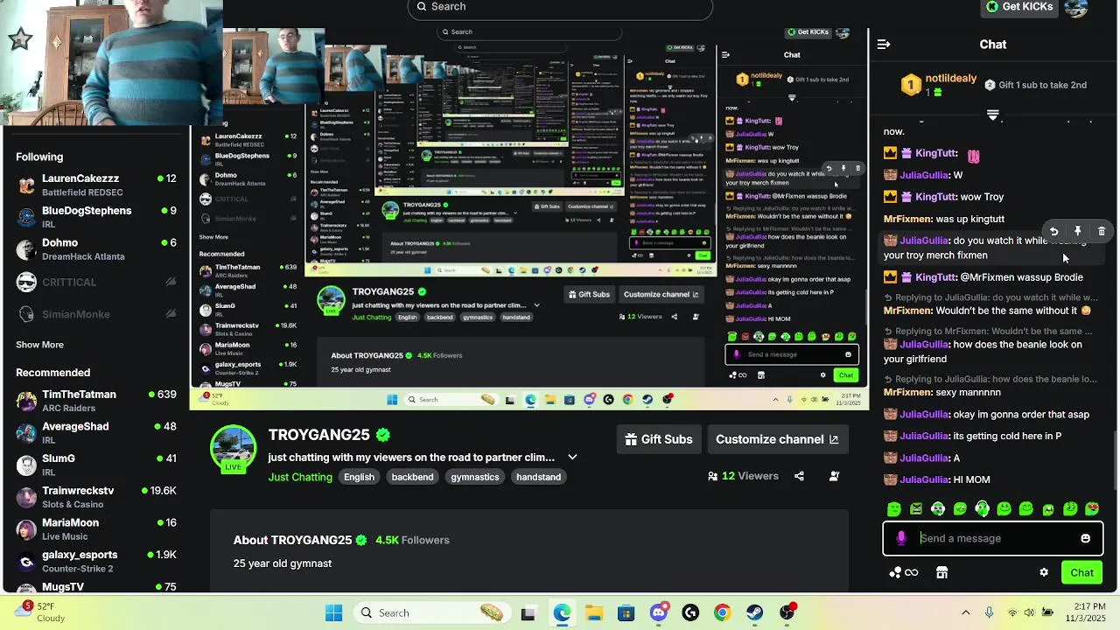This screenshot has height=630, width=1120.
Task: Open the chat shop storefront icon
Action: (941, 572)
